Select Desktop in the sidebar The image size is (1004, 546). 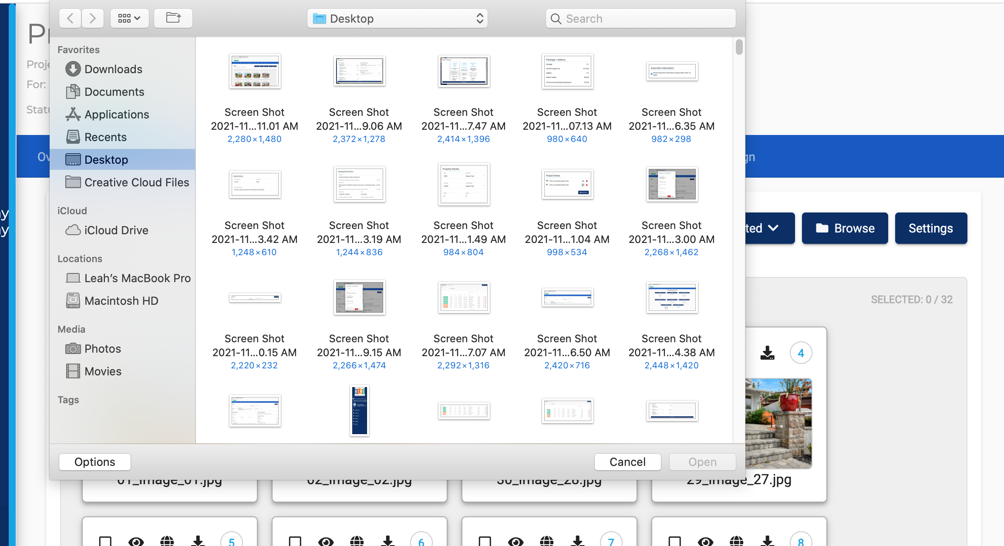coord(122,159)
